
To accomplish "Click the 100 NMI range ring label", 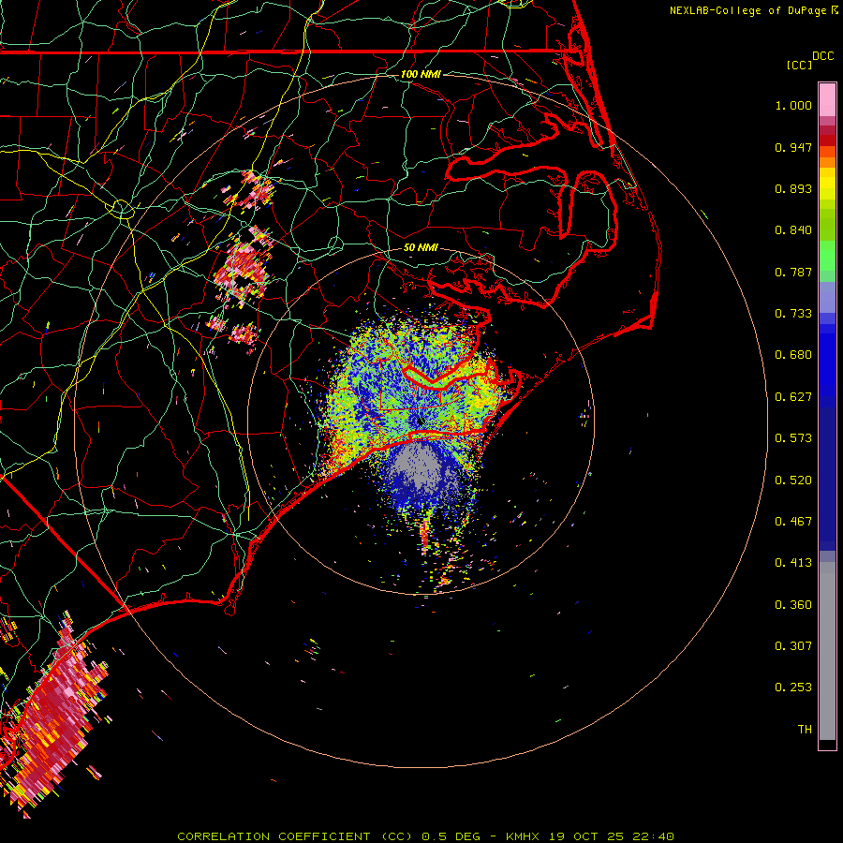I will 421,74.
